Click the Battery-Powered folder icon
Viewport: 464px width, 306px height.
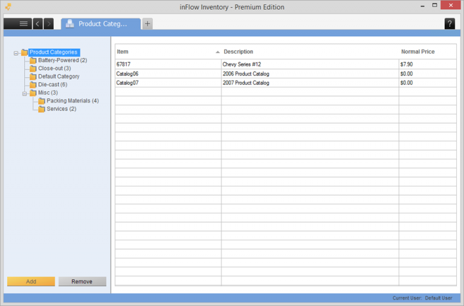click(33, 60)
